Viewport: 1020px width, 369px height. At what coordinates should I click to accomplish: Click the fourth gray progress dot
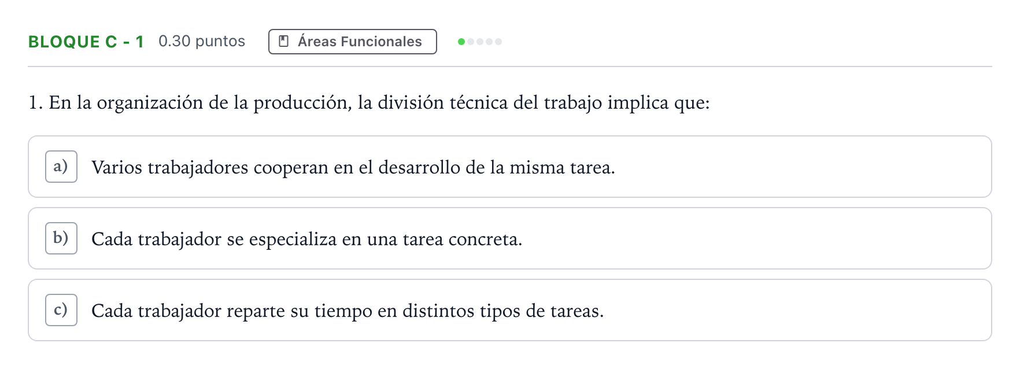pos(489,42)
